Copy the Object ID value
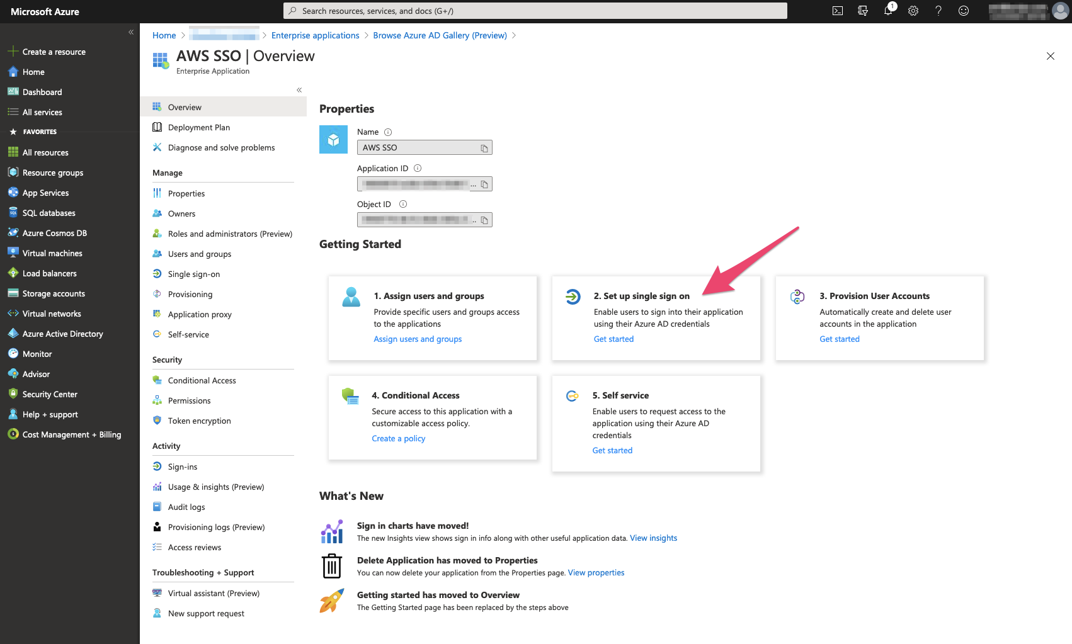Image resolution: width=1072 pixels, height=644 pixels. coord(485,219)
